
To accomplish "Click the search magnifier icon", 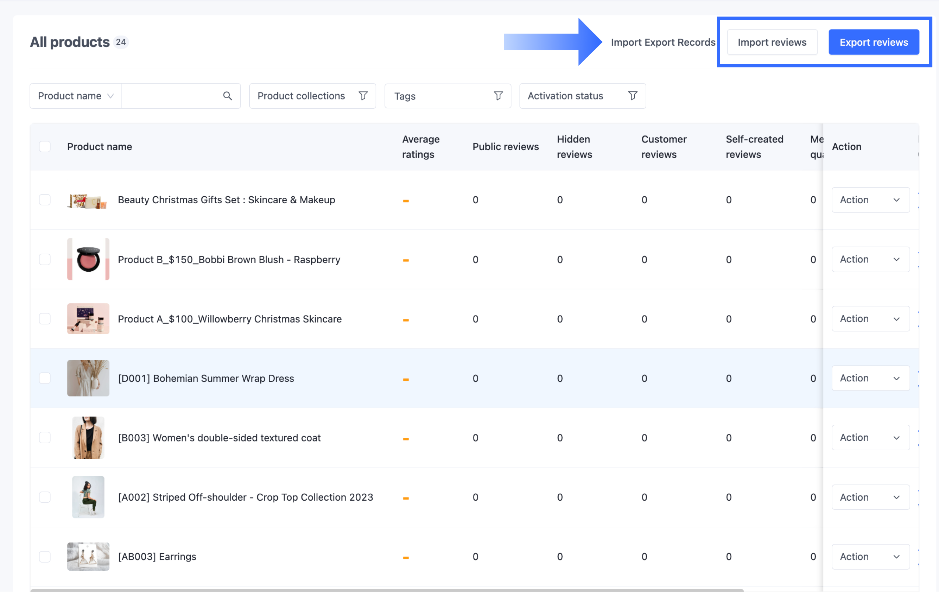I will pyautogui.click(x=227, y=96).
